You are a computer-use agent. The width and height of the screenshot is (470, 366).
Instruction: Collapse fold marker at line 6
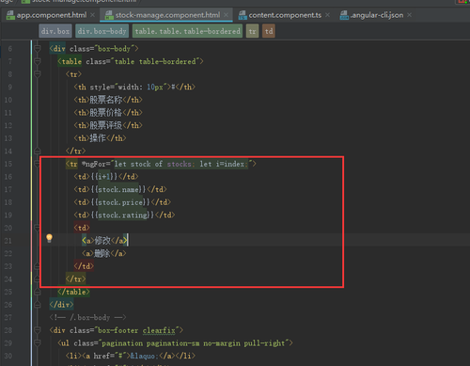(38, 49)
